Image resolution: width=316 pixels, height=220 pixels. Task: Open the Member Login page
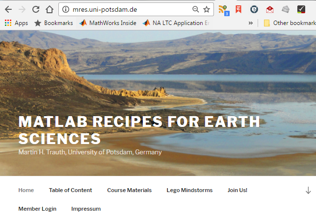[x=37, y=209]
